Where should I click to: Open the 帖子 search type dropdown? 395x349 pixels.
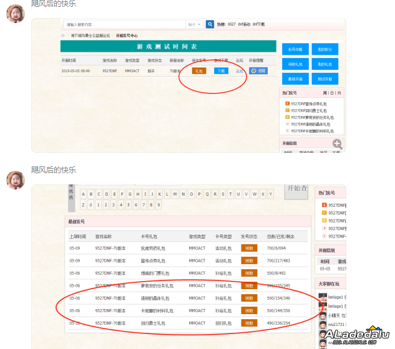tap(194, 24)
